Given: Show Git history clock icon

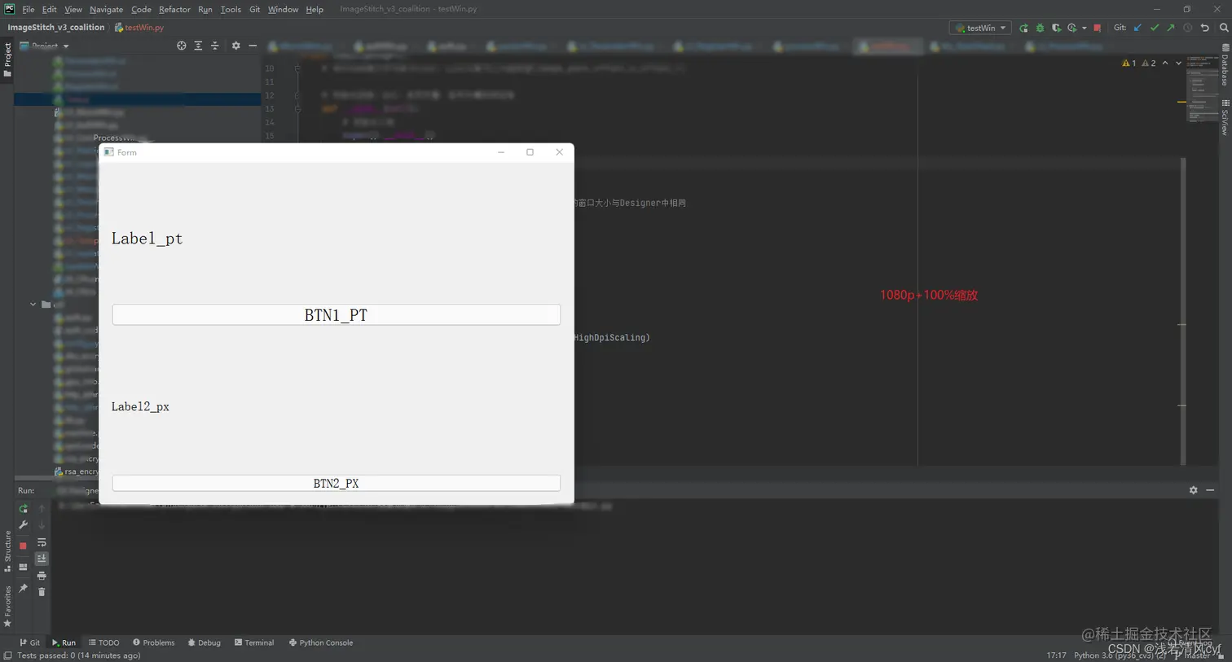Looking at the screenshot, I should point(1187,28).
